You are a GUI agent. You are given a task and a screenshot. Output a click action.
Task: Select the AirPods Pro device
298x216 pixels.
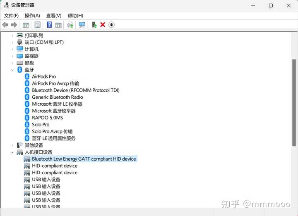pos(44,77)
